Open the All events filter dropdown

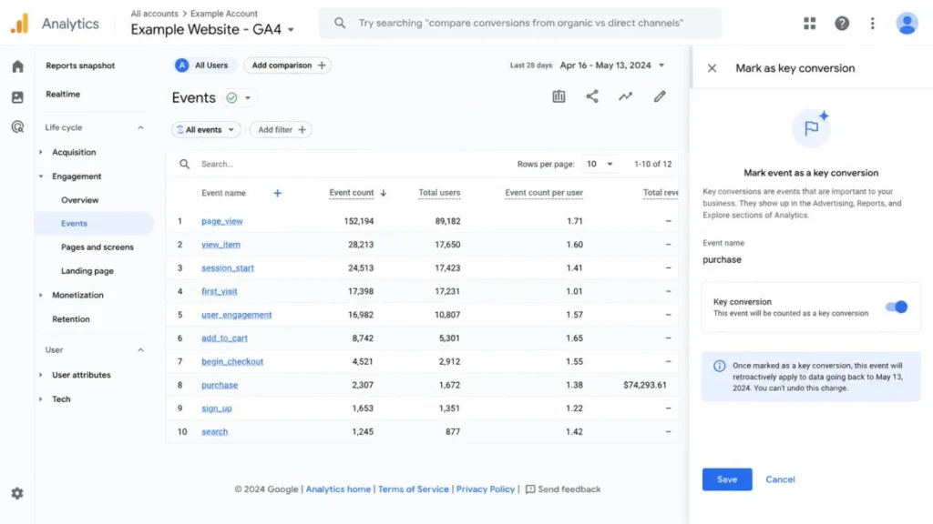click(x=206, y=129)
